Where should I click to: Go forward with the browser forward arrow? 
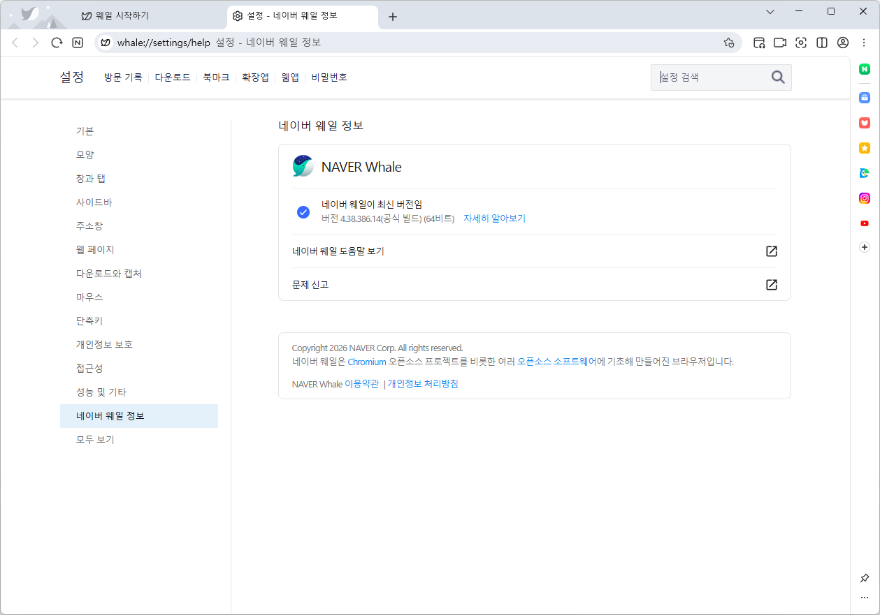coord(36,43)
